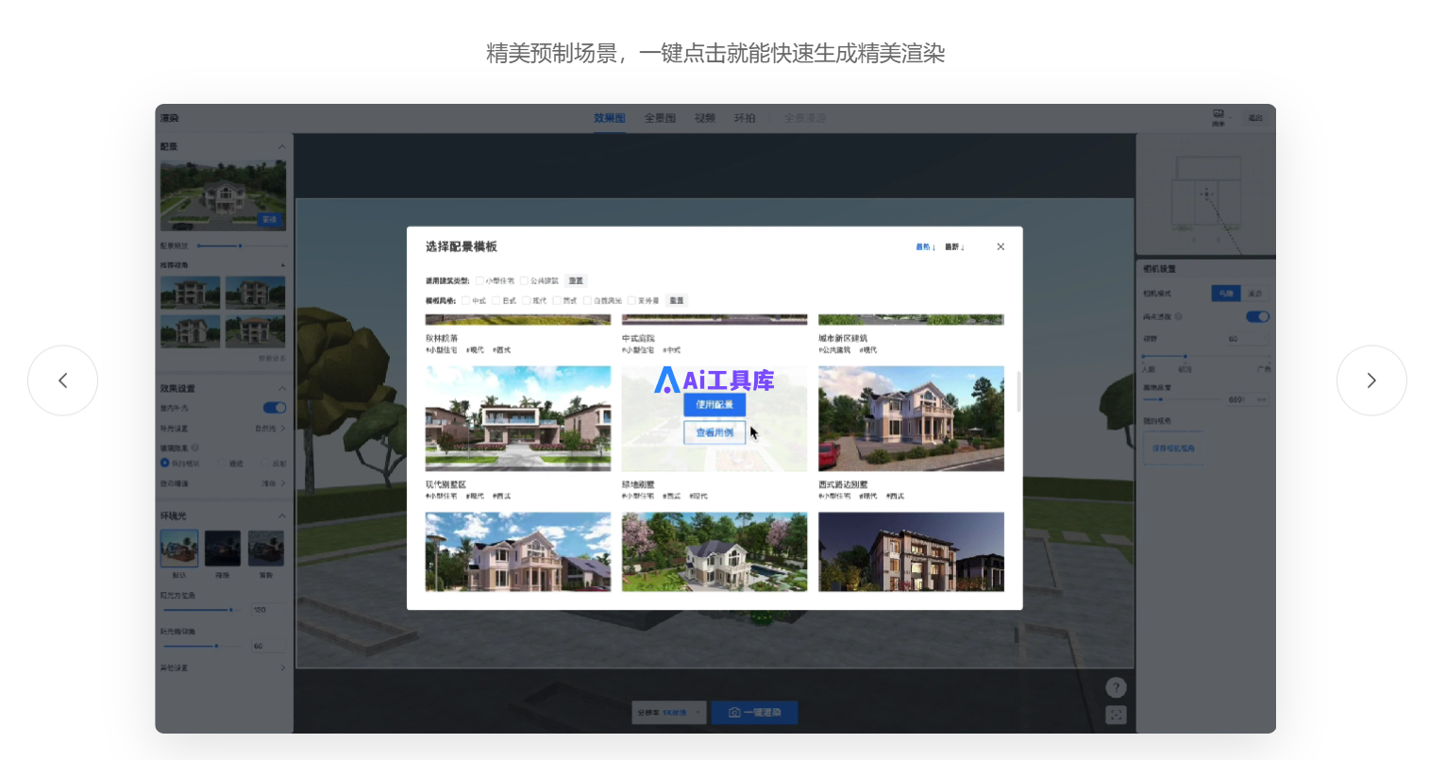Viewport: 1429px width, 760px height.
Task: Adjust the 配景缩放 slider
Action: coord(242,245)
